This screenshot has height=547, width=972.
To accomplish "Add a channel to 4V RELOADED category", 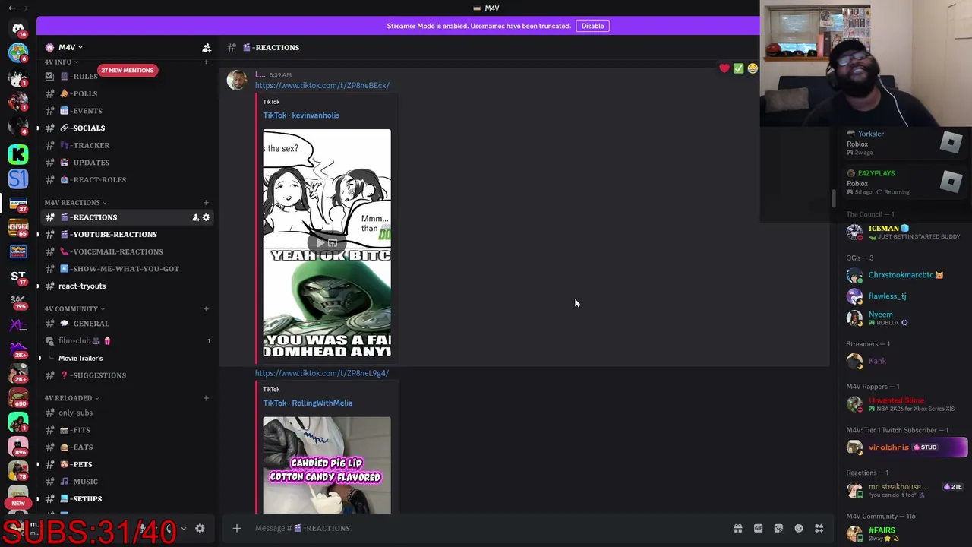I will point(206,398).
